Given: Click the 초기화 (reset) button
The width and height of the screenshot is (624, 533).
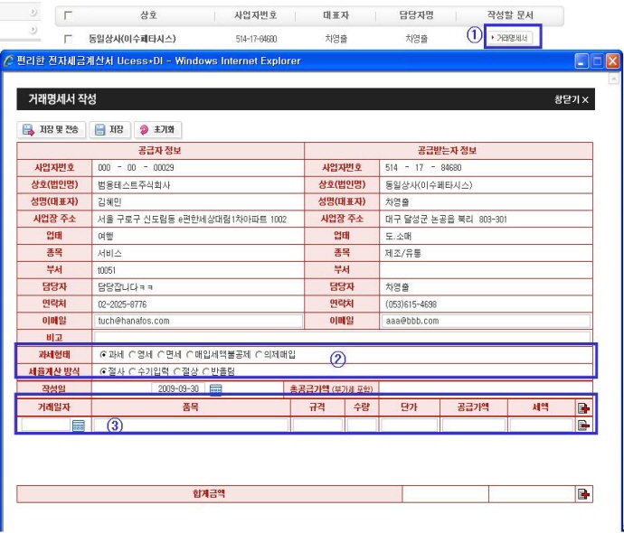Looking at the screenshot, I should [157, 130].
